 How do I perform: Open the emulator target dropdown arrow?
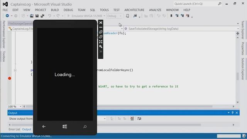(104, 16)
